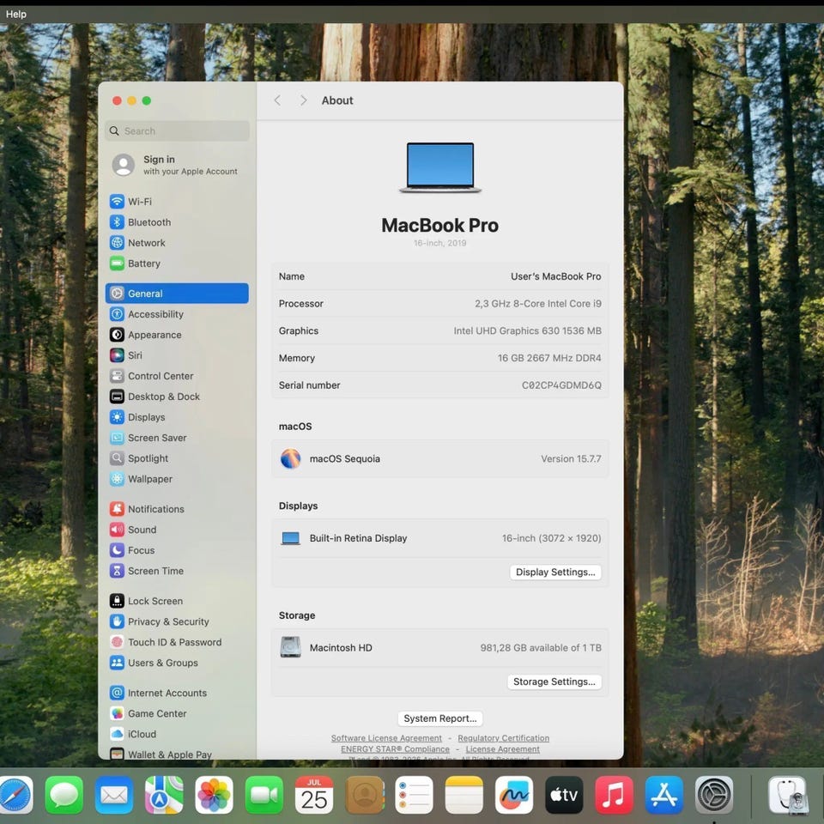The image size is (824, 824).
Task: Sign in with your Apple Account
Action: pos(177,165)
